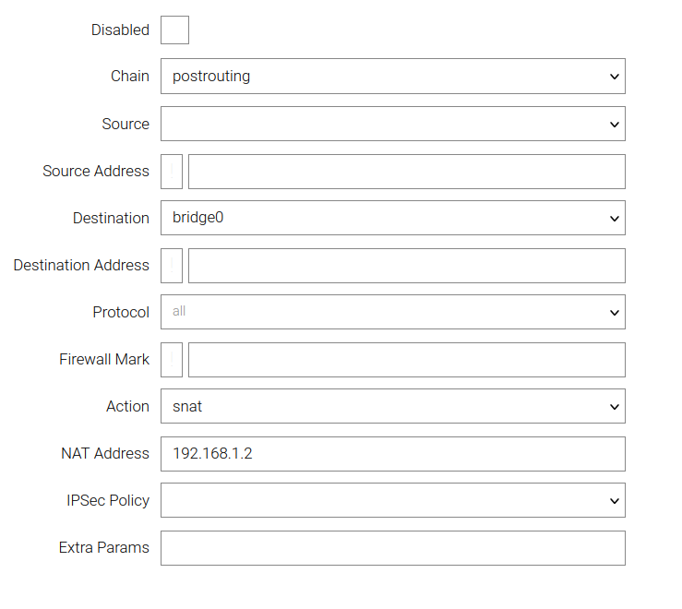Open the Action dropdown showing snat
682x609 pixels.
(x=392, y=407)
